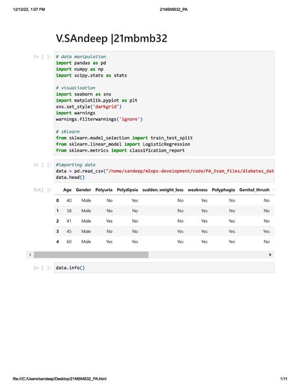This screenshot has width=300, height=388.
Task: Click Polyuria 'Yes' in row 2
Action: 109,221
